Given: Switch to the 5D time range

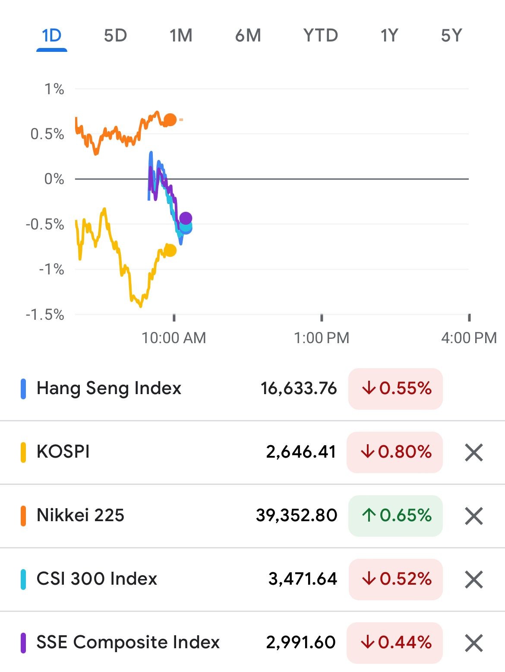Looking at the screenshot, I should 115,35.
